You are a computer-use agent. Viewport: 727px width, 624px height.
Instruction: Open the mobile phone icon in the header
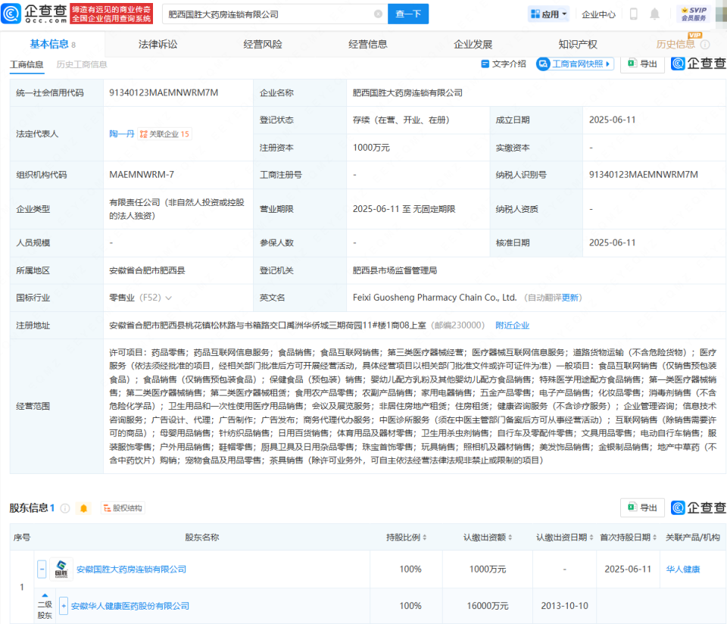[x=633, y=14]
